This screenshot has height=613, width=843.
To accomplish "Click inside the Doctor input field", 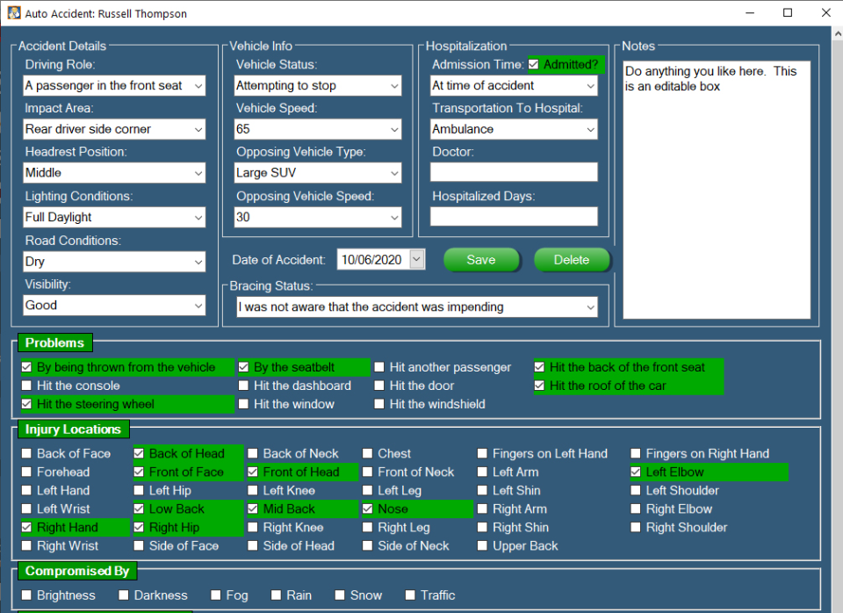I will [x=513, y=172].
